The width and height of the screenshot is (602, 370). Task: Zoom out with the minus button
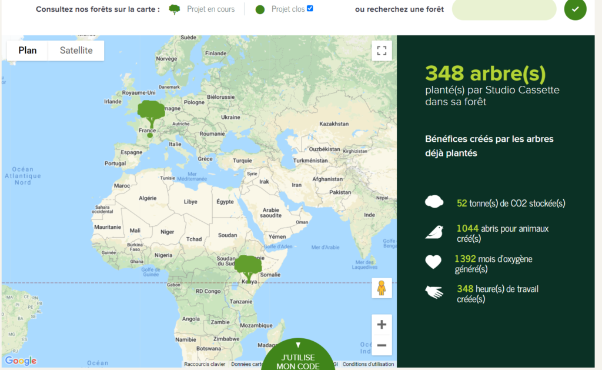click(382, 346)
